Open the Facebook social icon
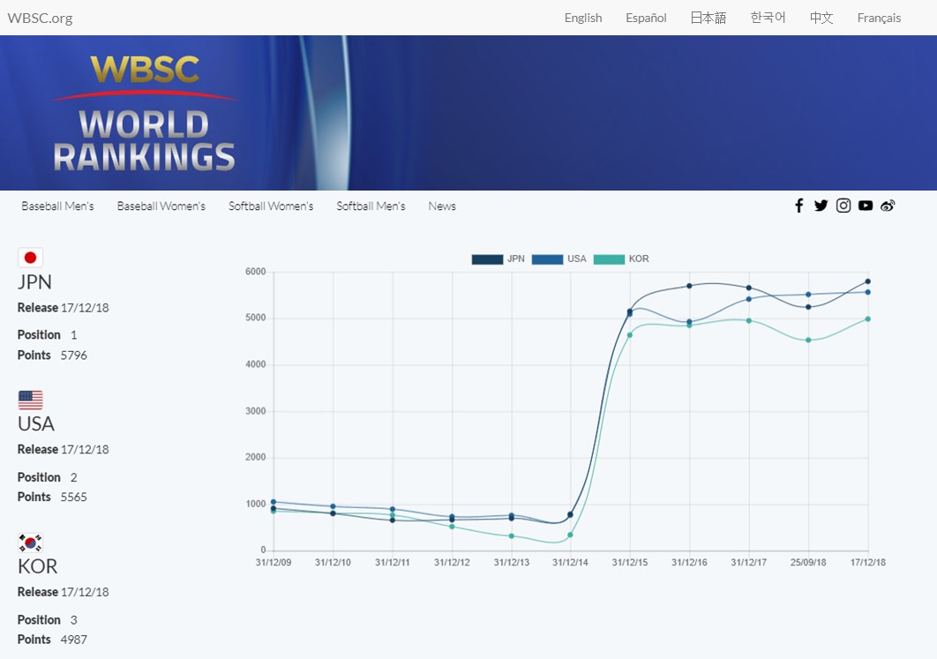The height and width of the screenshot is (659, 937). [x=799, y=206]
